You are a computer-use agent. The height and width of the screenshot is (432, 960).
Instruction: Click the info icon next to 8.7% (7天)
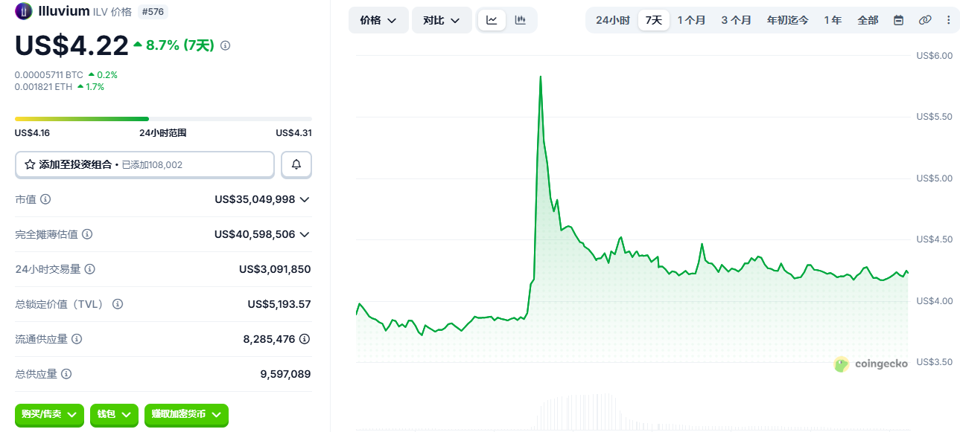(226, 45)
